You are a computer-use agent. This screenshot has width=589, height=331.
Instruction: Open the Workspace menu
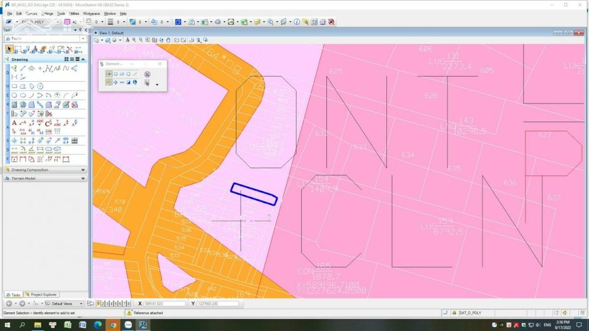click(91, 13)
